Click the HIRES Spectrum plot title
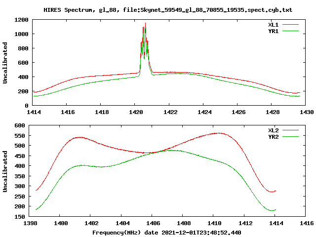The height and width of the screenshot is (237, 316). (168, 10)
